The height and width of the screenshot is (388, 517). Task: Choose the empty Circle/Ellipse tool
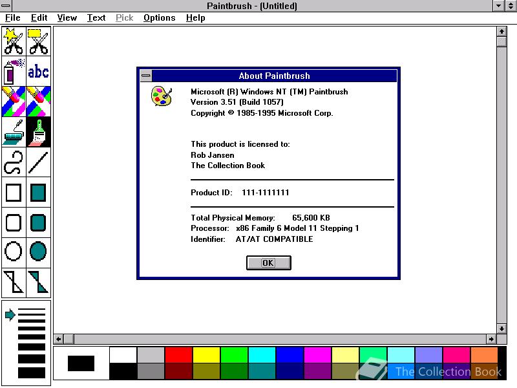coord(14,252)
